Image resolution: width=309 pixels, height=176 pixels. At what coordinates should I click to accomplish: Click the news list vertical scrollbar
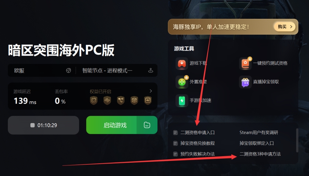[x=297, y=140]
